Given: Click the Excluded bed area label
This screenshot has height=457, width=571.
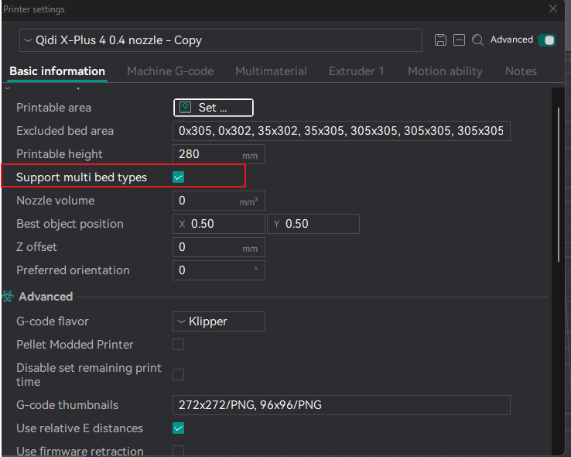Looking at the screenshot, I should tap(65, 131).
